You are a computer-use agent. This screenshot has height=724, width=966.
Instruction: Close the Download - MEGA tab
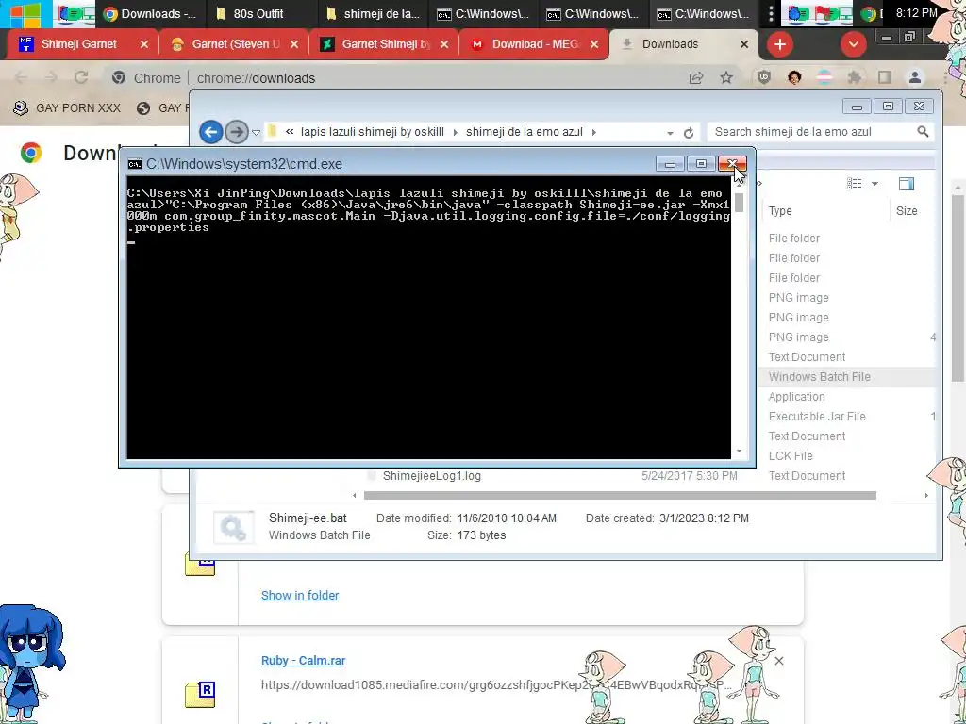point(594,44)
